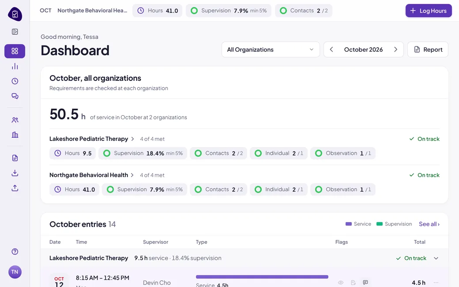Screen dimensions: 459x287
Task: Click the Lakeshore Individual 2/1 chip
Action: click(278, 153)
